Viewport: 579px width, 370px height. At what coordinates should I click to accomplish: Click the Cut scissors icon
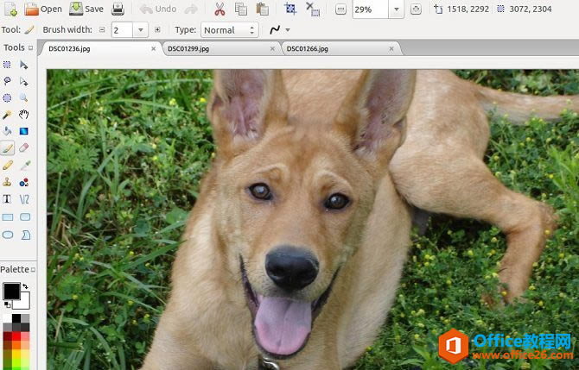tap(220, 9)
